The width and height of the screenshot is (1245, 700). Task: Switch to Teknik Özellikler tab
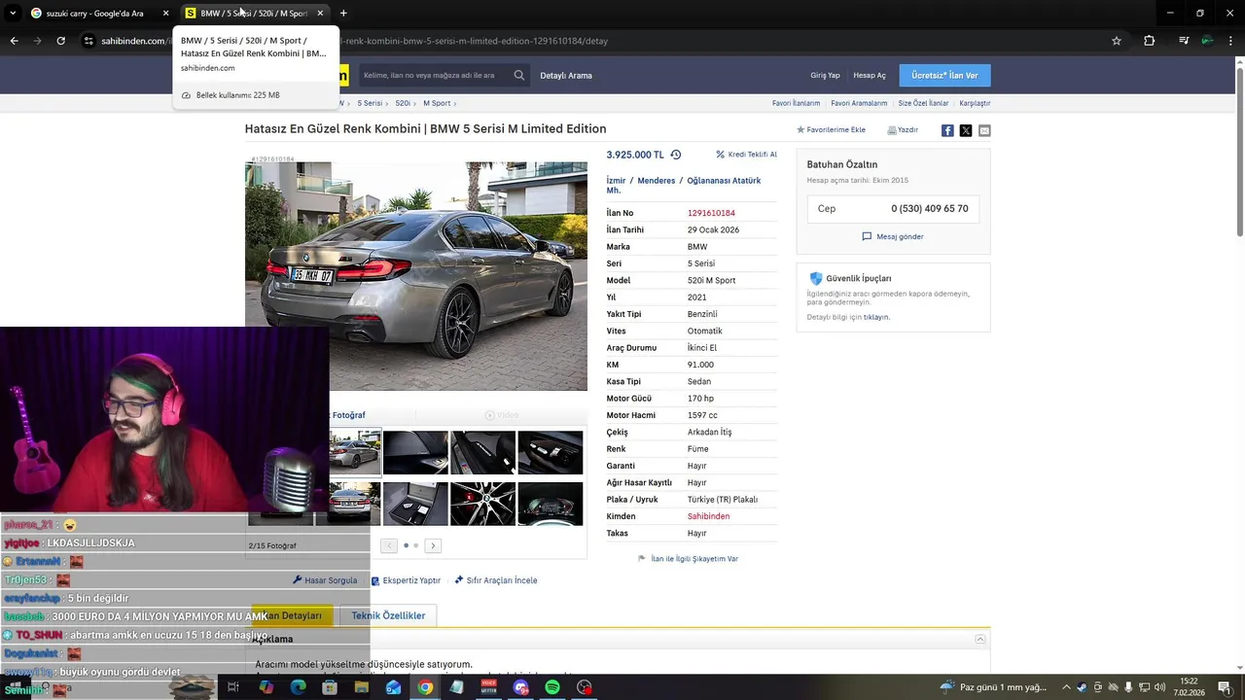[x=388, y=615]
